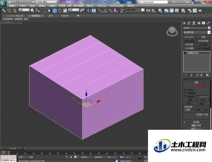Click the Rectangular Selection Region icon
The image size is (212, 162).
(x=43, y=11)
